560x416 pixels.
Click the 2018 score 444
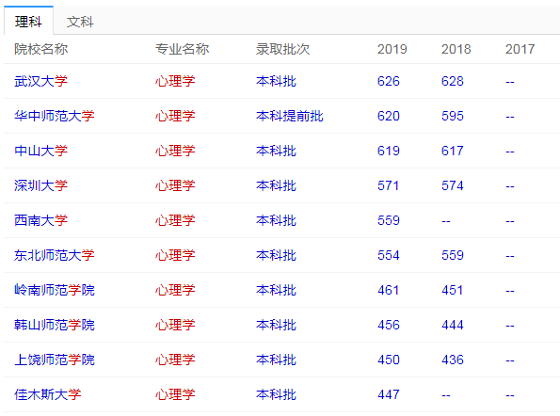coord(453,325)
